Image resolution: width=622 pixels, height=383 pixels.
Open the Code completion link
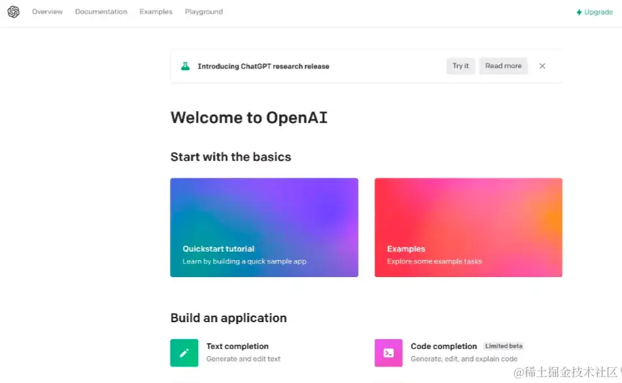tap(444, 346)
